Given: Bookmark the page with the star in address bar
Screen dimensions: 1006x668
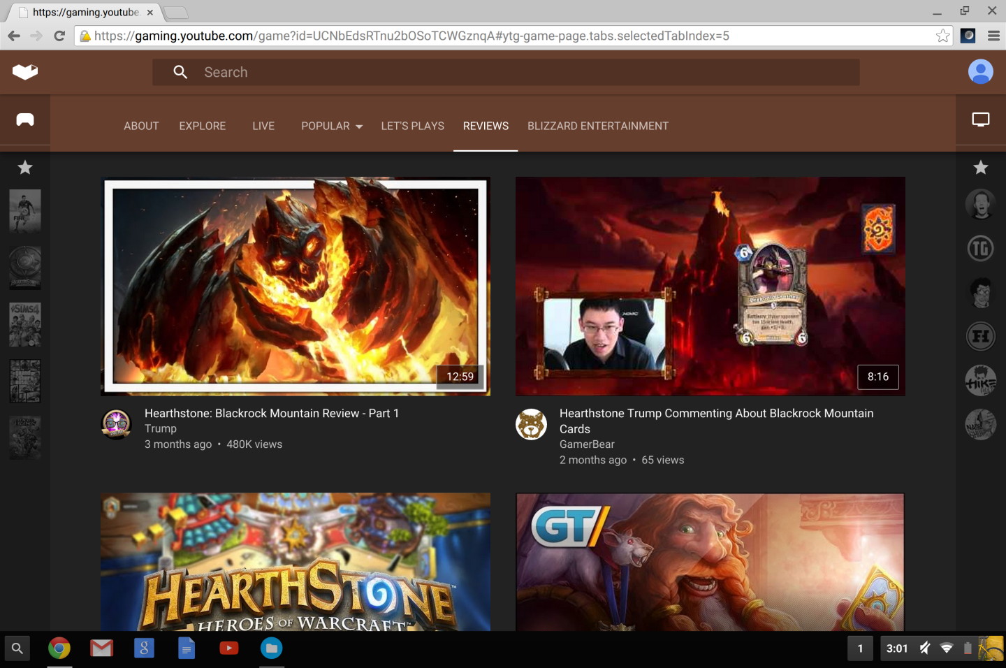Looking at the screenshot, I should pos(944,36).
